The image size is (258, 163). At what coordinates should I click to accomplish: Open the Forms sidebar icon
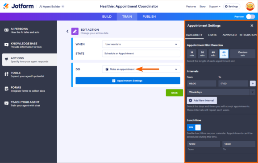pos(6,89)
